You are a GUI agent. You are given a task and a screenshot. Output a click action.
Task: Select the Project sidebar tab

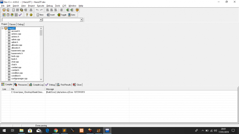[4, 24]
